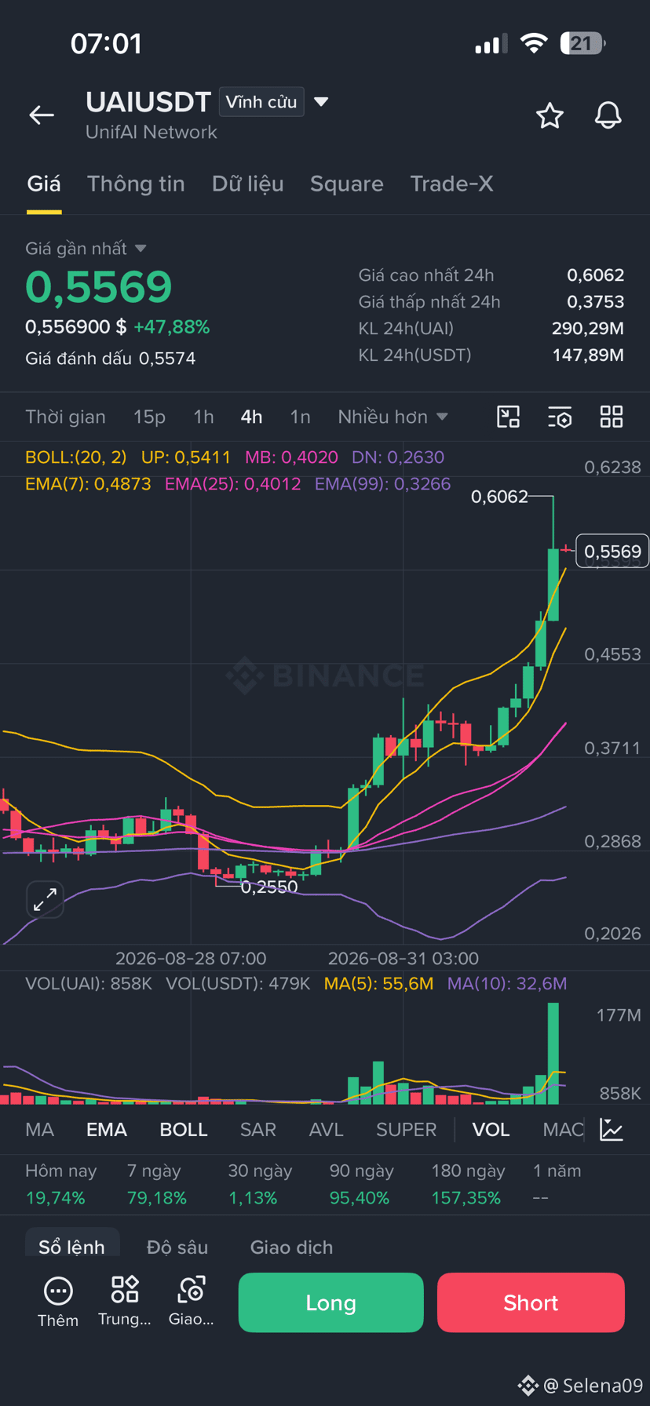The image size is (650, 1406).
Task: Toggle the BOLL indicator
Action: (x=184, y=1130)
